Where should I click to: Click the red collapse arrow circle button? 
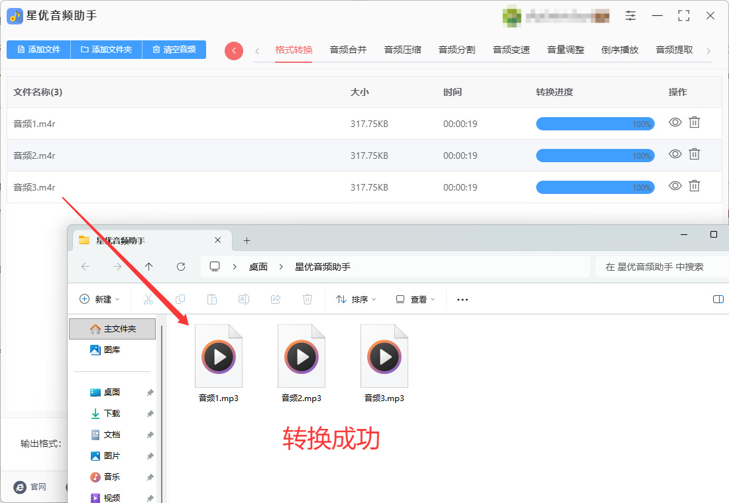(x=234, y=50)
